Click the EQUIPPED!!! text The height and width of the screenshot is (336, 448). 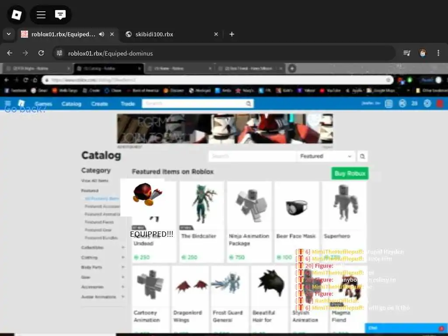tap(151, 234)
